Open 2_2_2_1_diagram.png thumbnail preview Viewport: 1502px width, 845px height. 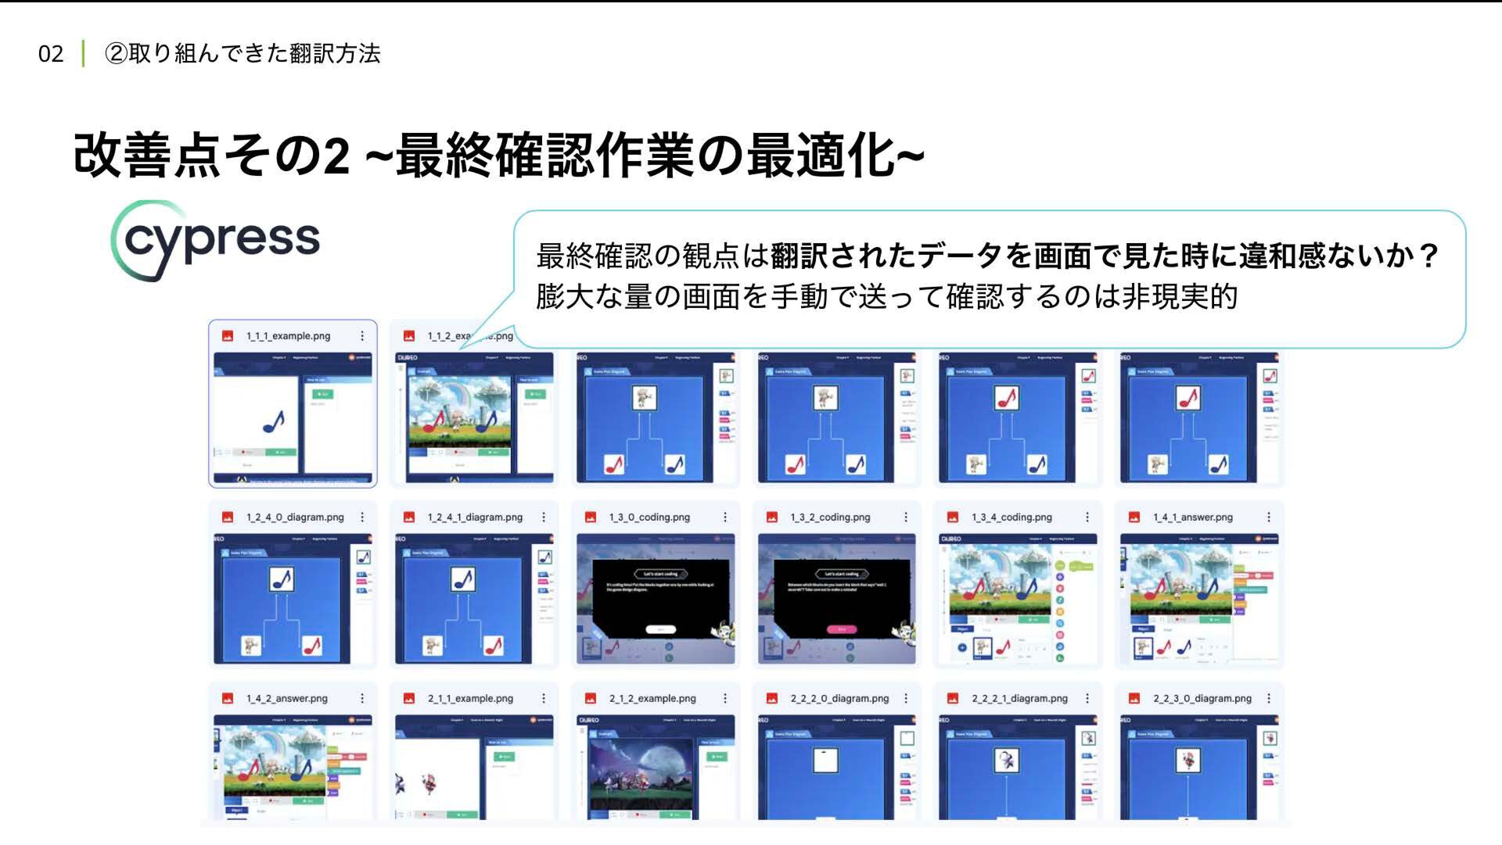coord(1018,768)
